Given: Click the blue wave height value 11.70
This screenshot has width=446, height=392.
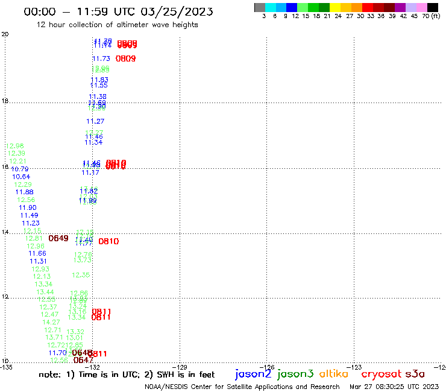Looking at the screenshot, I should coord(57,353).
